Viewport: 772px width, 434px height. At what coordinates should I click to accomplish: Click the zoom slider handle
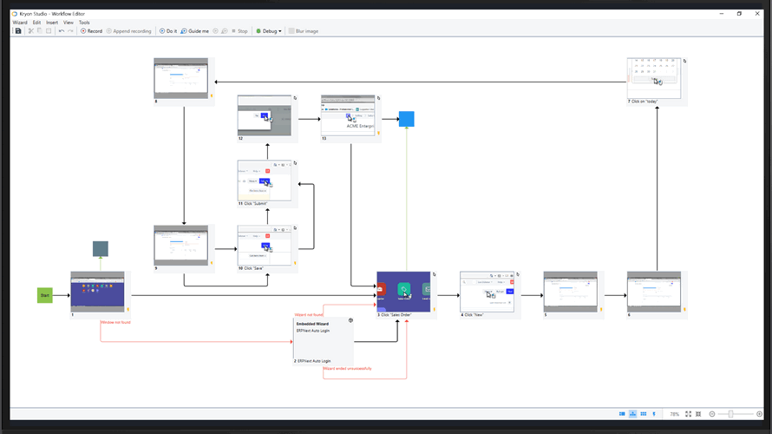pyautogui.click(x=730, y=414)
